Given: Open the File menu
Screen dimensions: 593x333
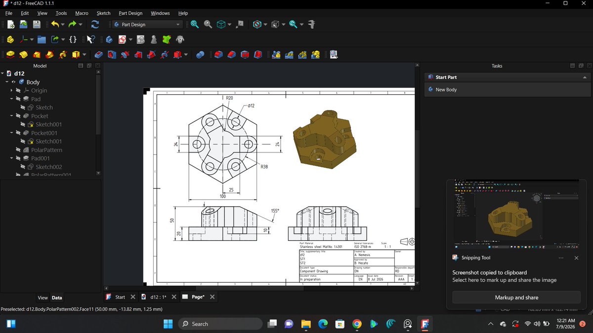Looking at the screenshot, I should tap(8, 13).
